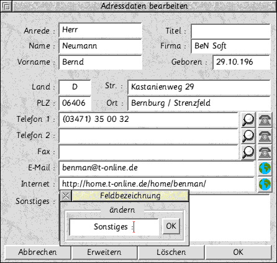Image resolution: width=277 pixels, height=263 pixels.
Task: Click the PLZ field showing 06406
Action: (x=75, y=103)
